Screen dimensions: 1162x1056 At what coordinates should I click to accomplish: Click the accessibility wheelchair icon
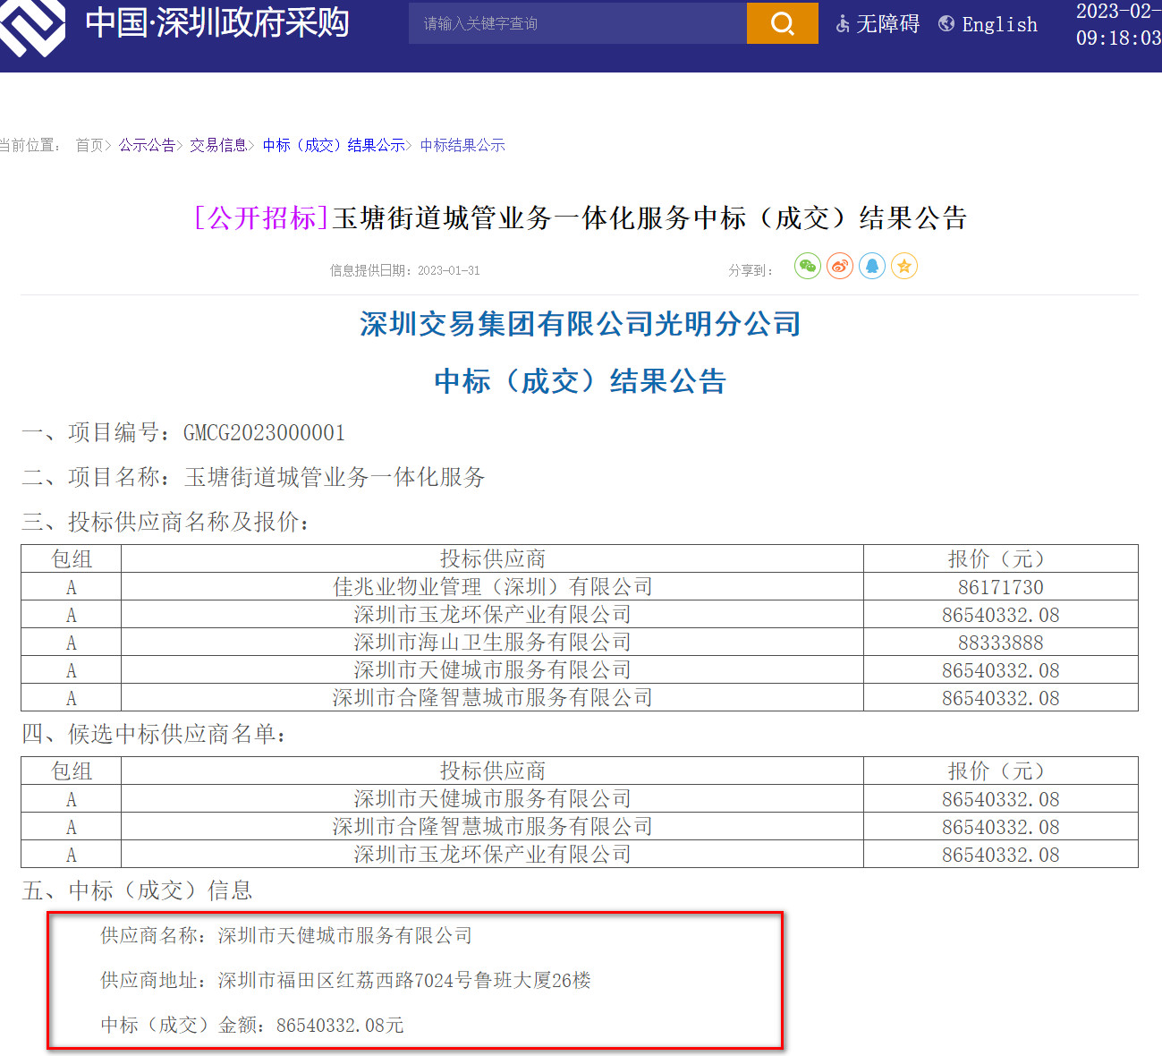point(843,24)
